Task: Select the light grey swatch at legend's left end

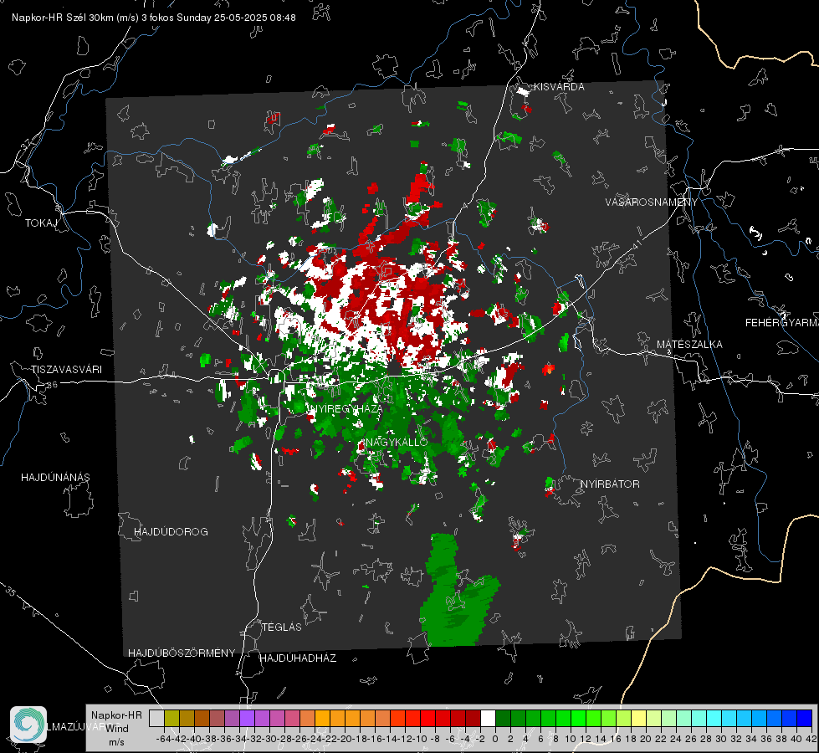Action: (x=156, y=718)
